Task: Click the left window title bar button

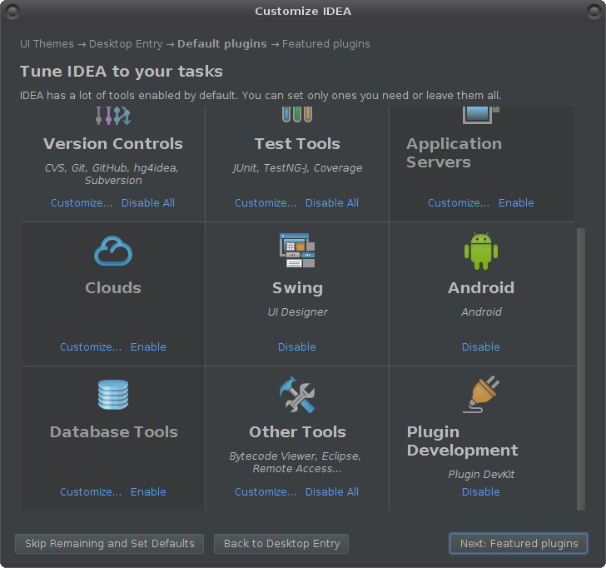Action: 12,12
